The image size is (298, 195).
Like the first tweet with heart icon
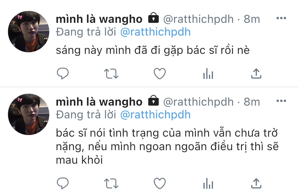160,73
